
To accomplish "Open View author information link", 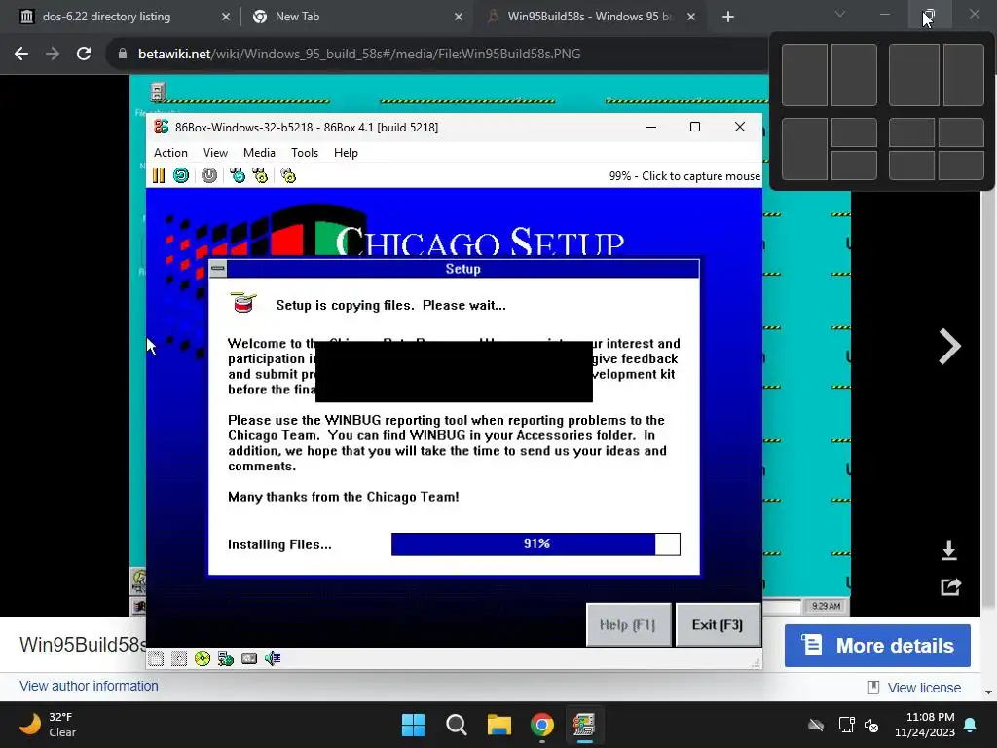I will click(x=89, y=686).
